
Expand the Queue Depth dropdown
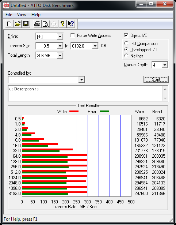pos(165,65)
